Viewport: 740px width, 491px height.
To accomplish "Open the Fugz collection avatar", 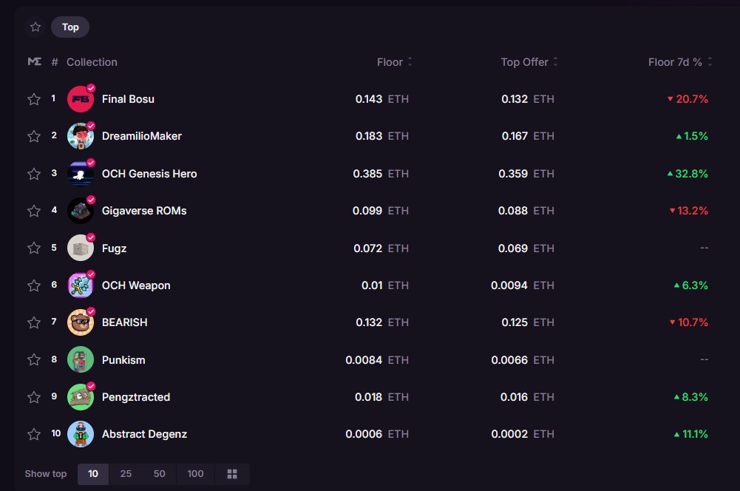I will (80, 248).
